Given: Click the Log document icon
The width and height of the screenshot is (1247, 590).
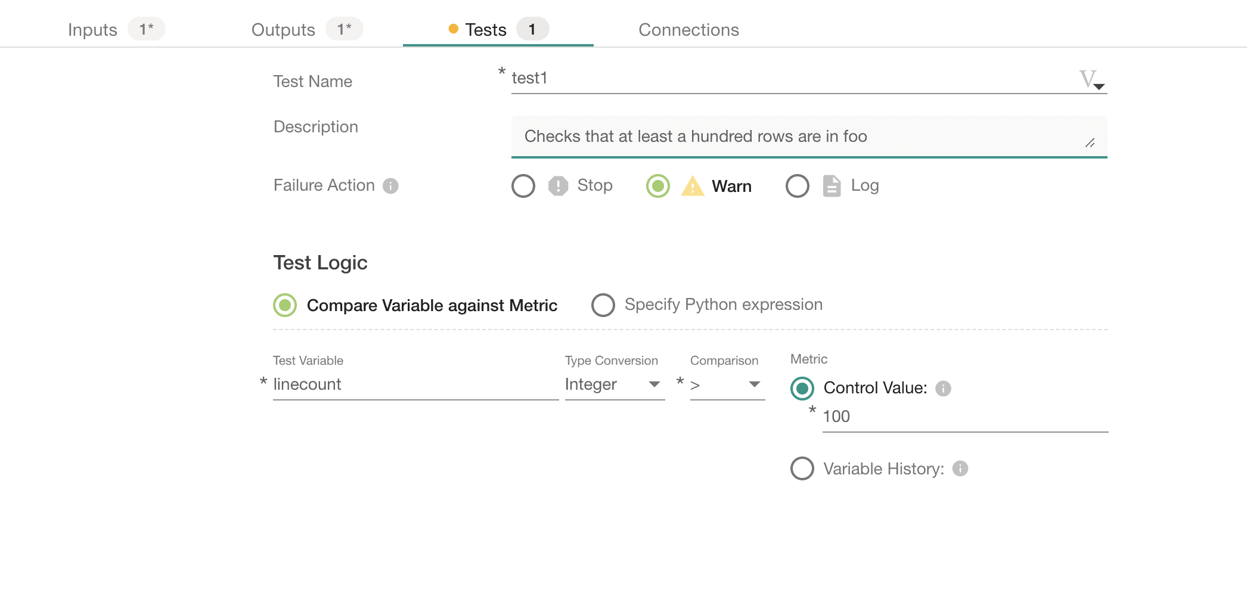Looking at the screenshot, I should 832,186.
